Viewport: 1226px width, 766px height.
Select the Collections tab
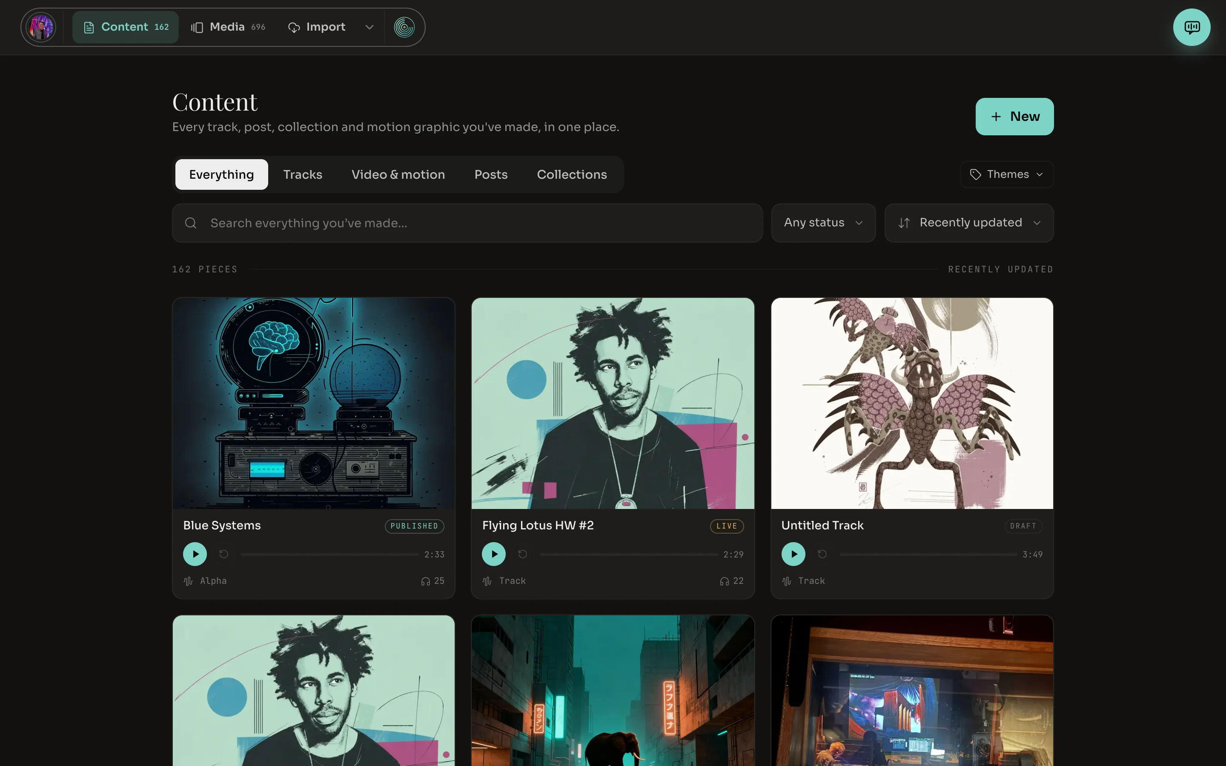(x=572, y=175)
